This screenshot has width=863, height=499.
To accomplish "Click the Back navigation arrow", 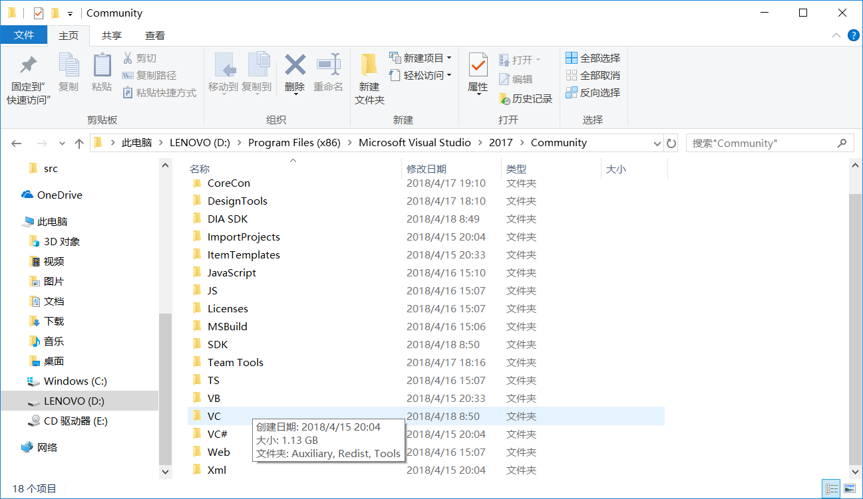I will 17,143.
